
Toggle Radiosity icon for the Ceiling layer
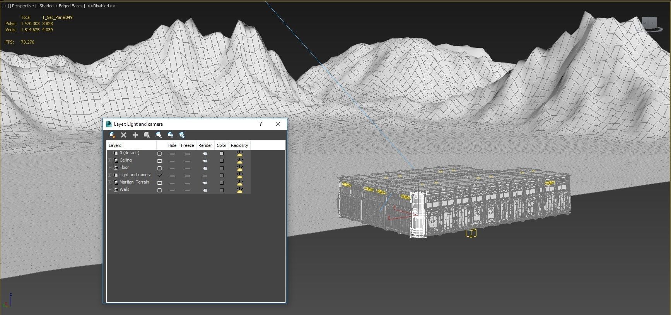(x=240, y=161)
